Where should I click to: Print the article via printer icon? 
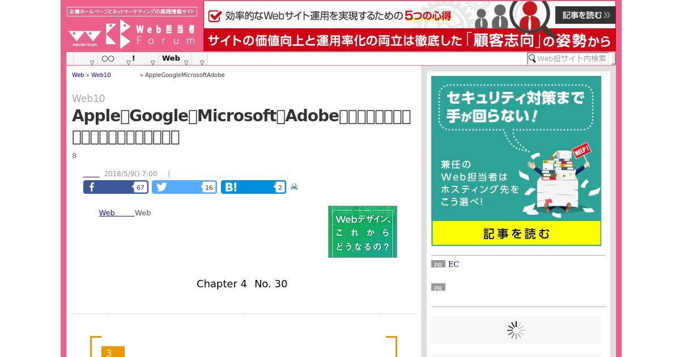pyautogui.click(x=294, y=186)
